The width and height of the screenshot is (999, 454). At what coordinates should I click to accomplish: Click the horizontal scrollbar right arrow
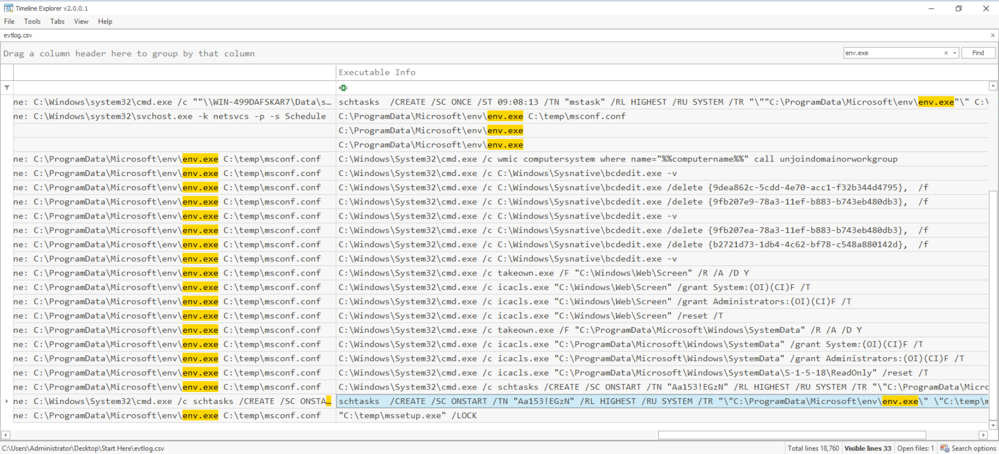click(x=983, y=435)
